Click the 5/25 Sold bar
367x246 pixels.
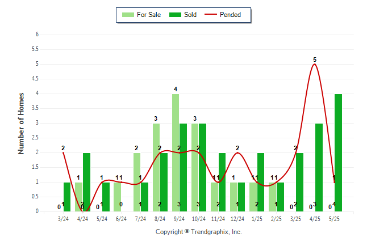[x=338, y=153]
